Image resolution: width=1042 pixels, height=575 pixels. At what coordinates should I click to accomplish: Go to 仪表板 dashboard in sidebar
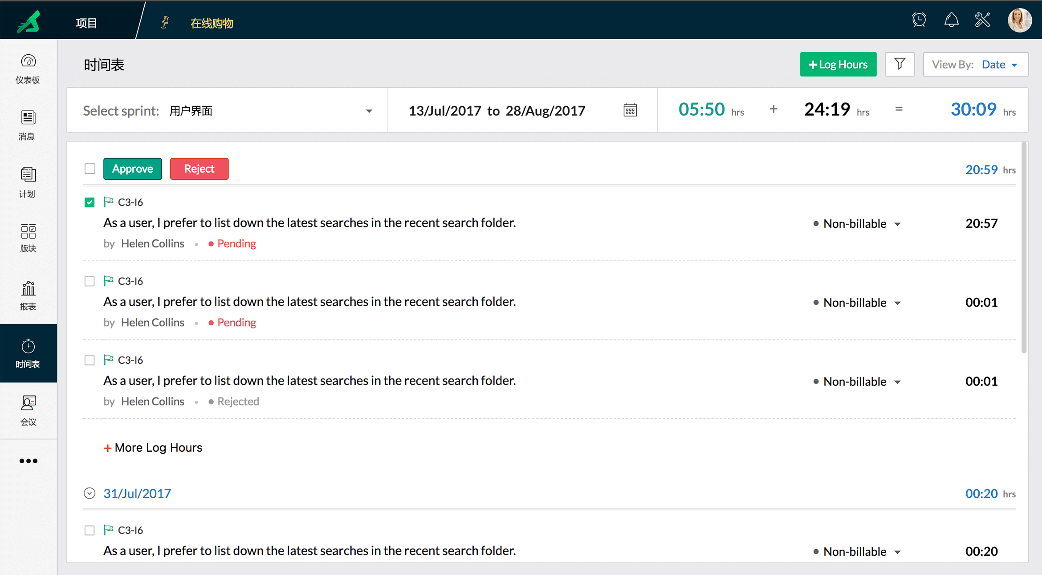pos(28,69)
